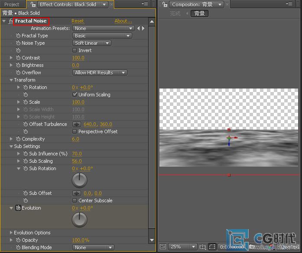
Task: Click Effect Controls scrollbar down arrow
Action: coord(152,240)
